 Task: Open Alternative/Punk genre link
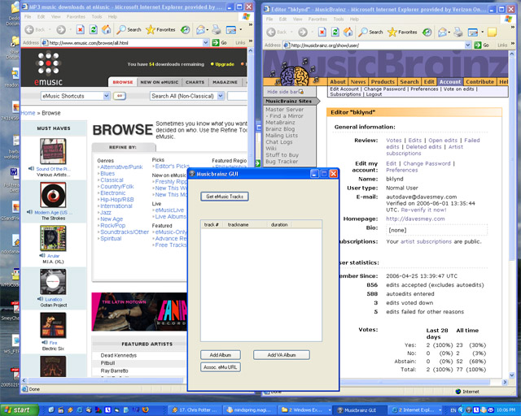coord(121,167)
